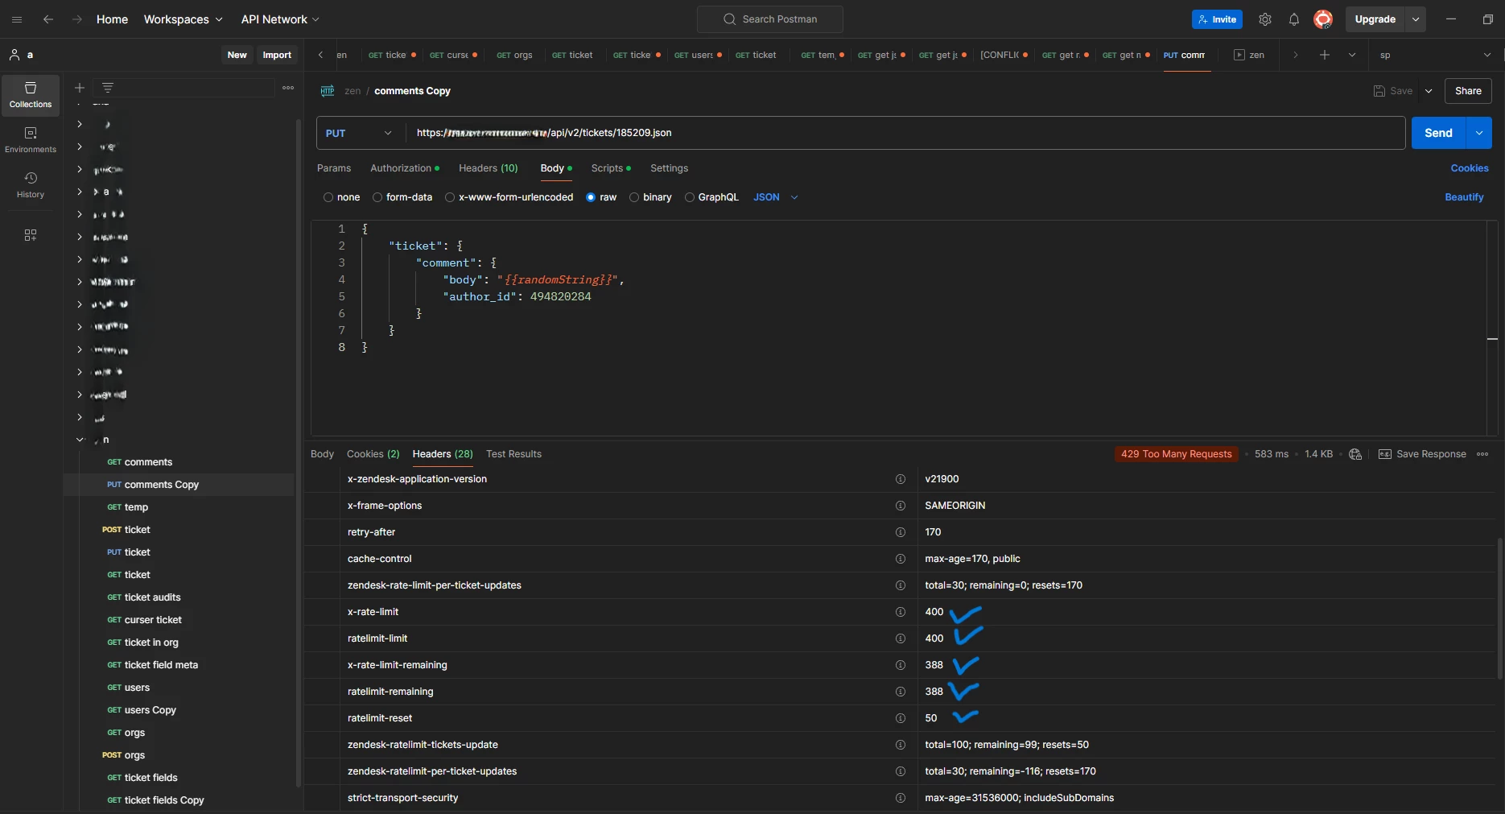Open the configure workspace sidebar grid icon
The image size is (1505, 814).
[31, 235]
